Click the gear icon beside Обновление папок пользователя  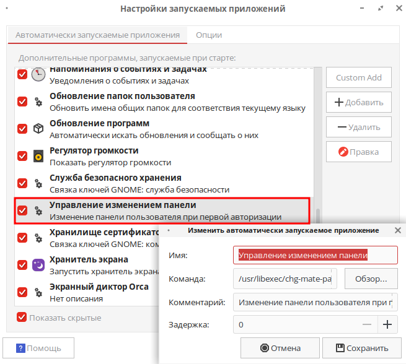coord(39,102)
